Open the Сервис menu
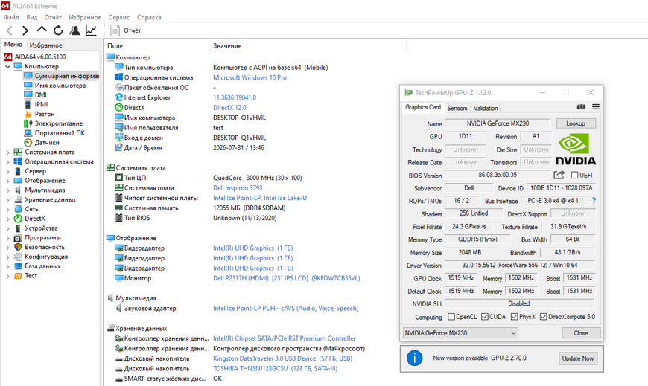The image size is (648, 386). (x=119, y=17)
